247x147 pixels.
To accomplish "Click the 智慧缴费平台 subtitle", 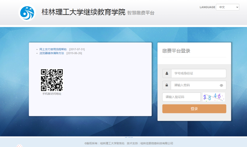I will tap(141, 13).
